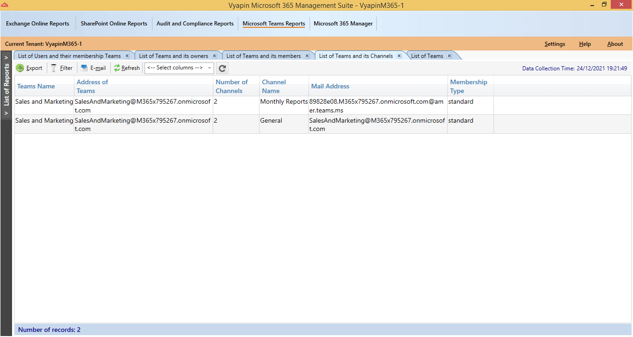This screenshot has width=633, height=337.
Task: Click the Mail Address column header
Action: click(x=378, y=86)
